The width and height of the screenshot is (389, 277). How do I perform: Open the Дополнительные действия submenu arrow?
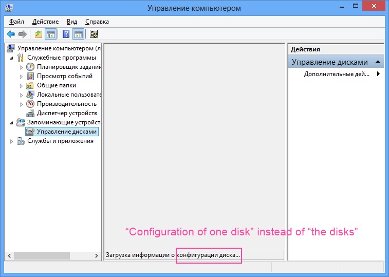(378, 73)
